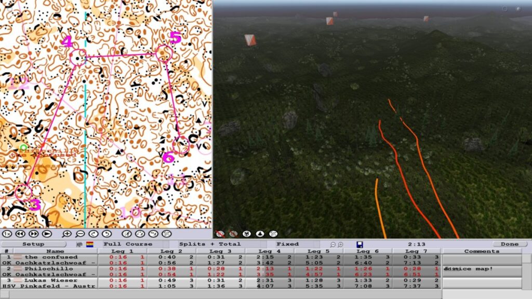The image size is (532, 299).
Task: Click the Leg 1 column header
Action: click(x=122, y=251)
